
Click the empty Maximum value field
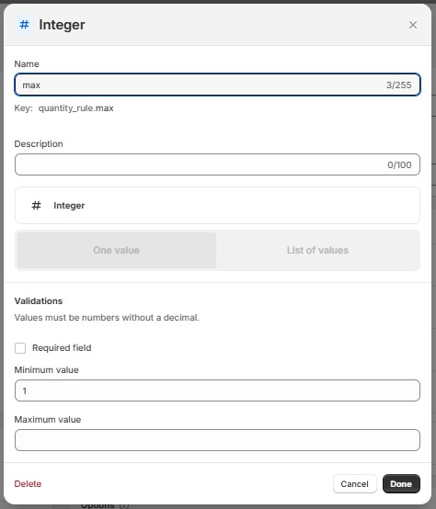click(217, 440)
